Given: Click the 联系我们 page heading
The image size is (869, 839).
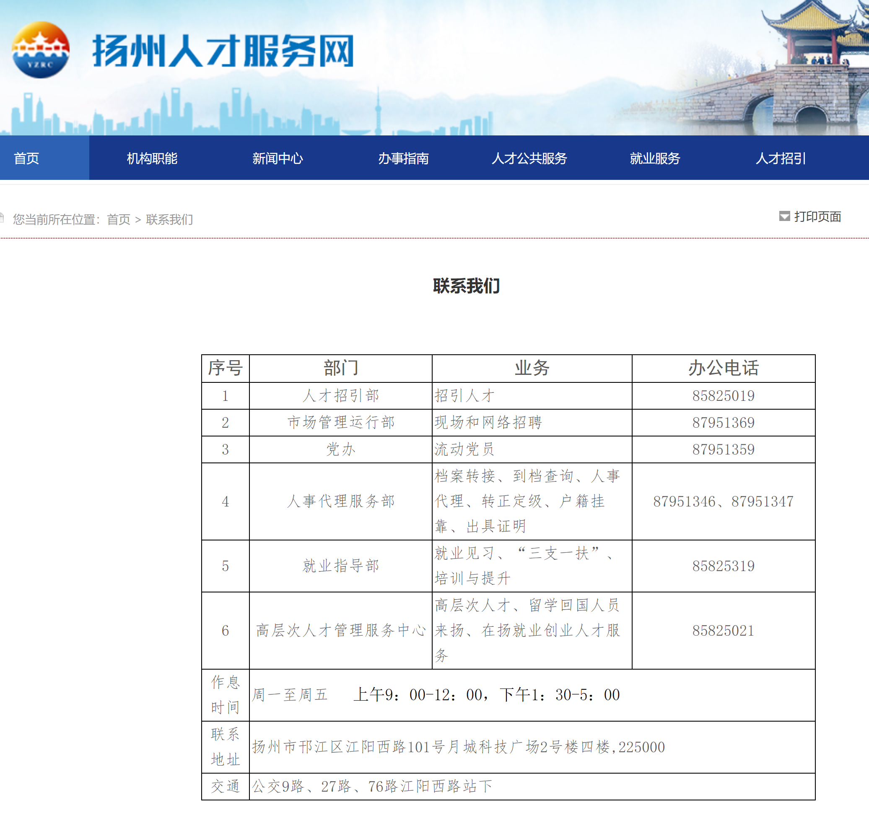Looking at the screenshot, I should tap(466, 286).
